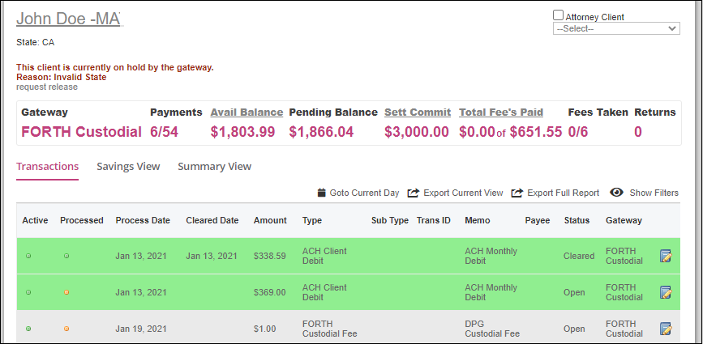Click green Active dot on Jan 19 row
Image resolution: width=703 pixels, height=344 pixels.
pos(28,329)
